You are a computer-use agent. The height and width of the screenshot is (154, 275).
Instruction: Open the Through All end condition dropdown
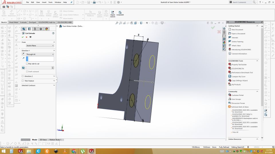40,54
